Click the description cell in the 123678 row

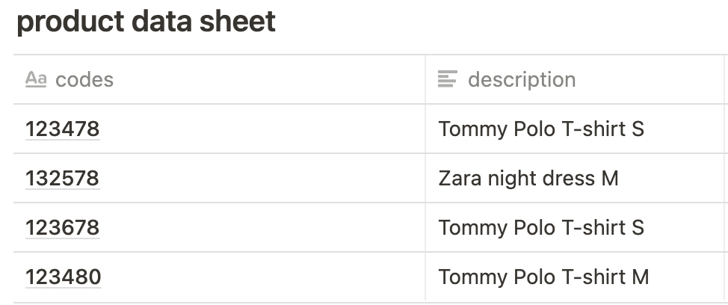click(540, 227)
